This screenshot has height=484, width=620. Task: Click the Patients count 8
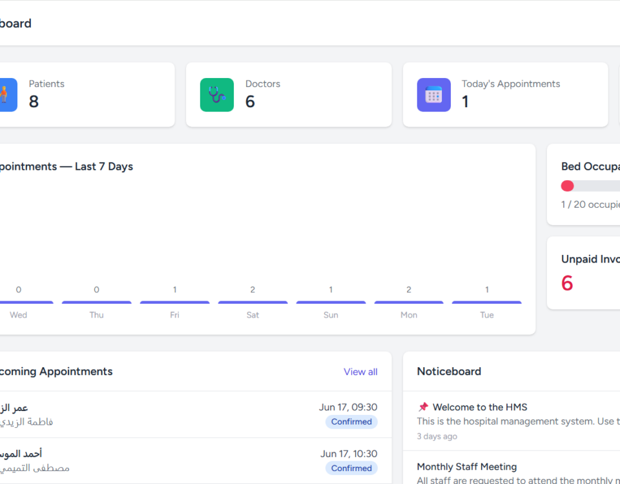(34, 101)
